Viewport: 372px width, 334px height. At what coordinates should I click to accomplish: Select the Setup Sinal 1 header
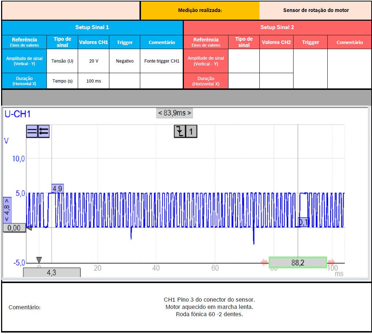(x=92, y=27)
